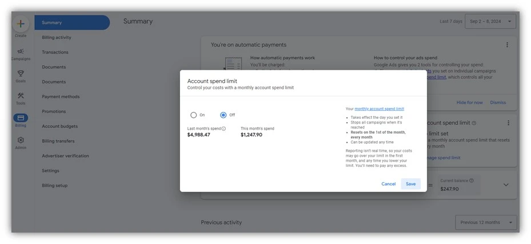Click info icon beside Last month's spend
Image resolution: width=531 pixels, height=244 pixels.
pyautogui.click(x=223, y=129)
